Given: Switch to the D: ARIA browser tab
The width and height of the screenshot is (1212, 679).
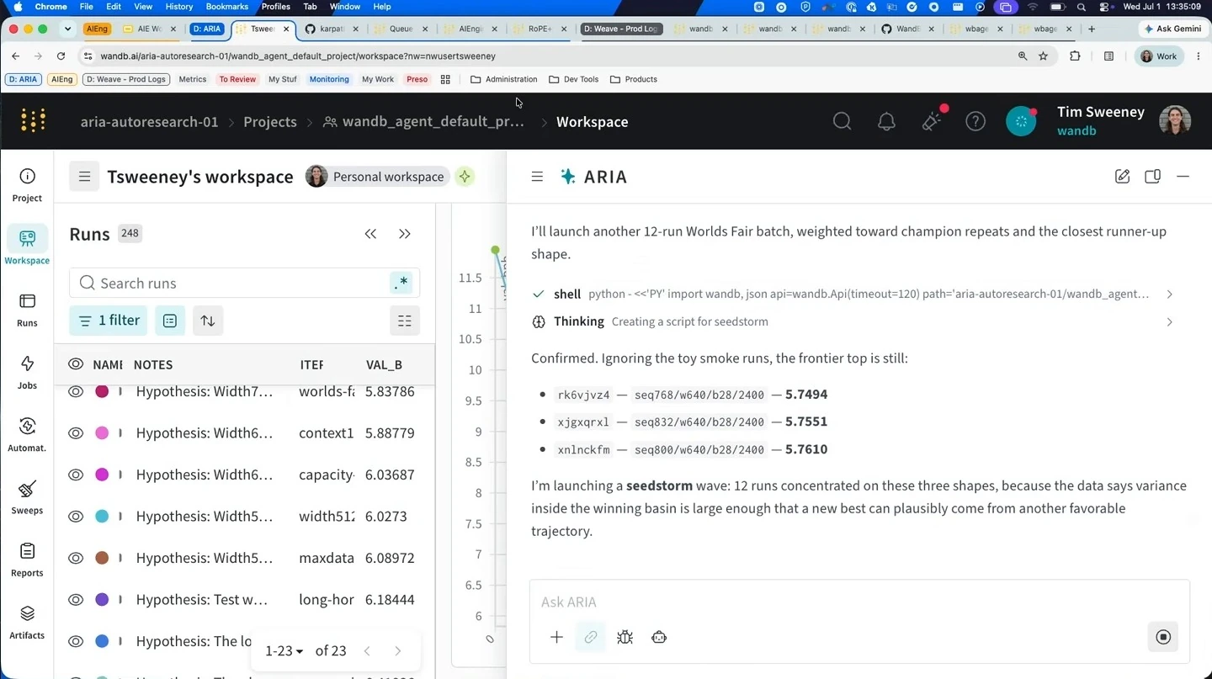Looking at the screenshot, I should tap(207, 29).
